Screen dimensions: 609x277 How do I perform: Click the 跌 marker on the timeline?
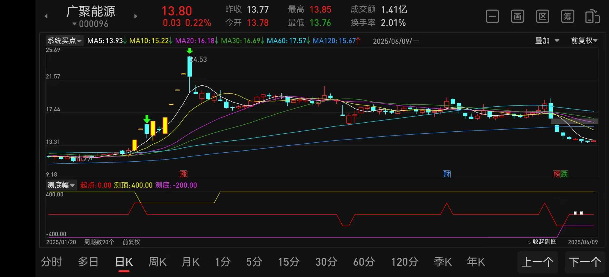(x=564, y=174)
